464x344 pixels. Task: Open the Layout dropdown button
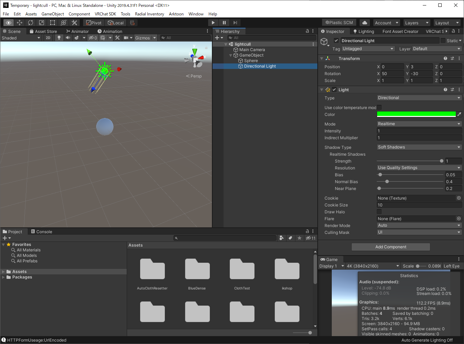pyautogui.click(x=447, y=23)
